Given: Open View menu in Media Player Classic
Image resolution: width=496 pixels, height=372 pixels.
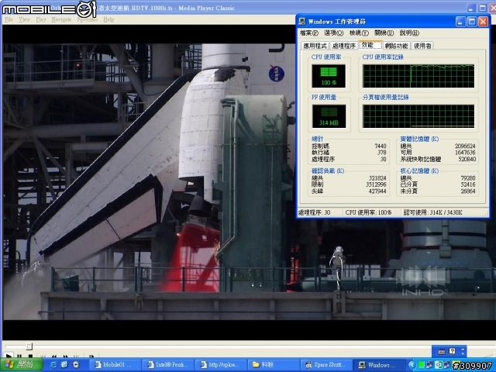Looking at the screenshot, I should click(24, 19).
